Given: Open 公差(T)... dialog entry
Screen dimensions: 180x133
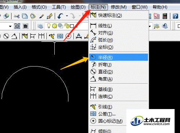Looking at the screenshot, I should click(108, 114).
